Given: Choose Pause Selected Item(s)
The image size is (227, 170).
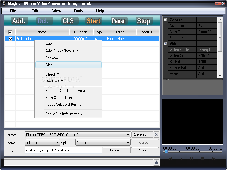Looking at the screenshot, I should pyautogui.click(x=68, y=105).
